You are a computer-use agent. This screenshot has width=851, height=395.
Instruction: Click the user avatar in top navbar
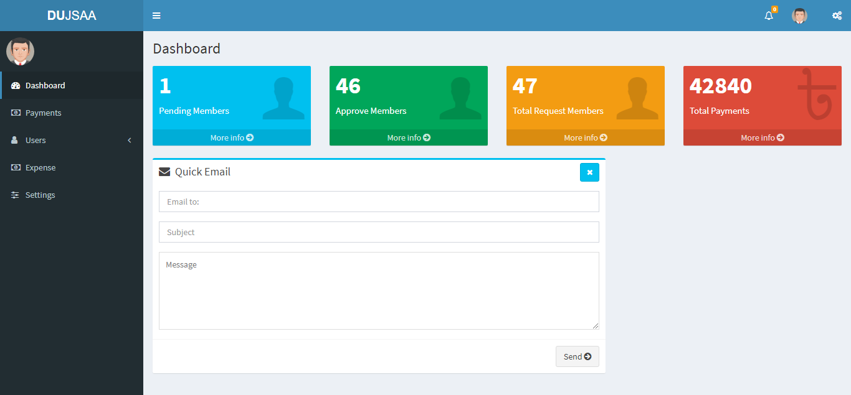(x=799, y=16)
